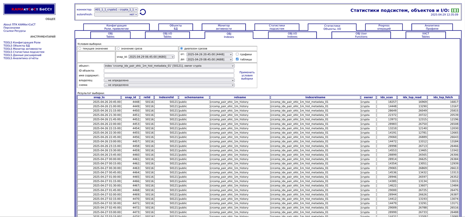Switch to the 'Монитор активности' tab

click(x=224, y=27)
